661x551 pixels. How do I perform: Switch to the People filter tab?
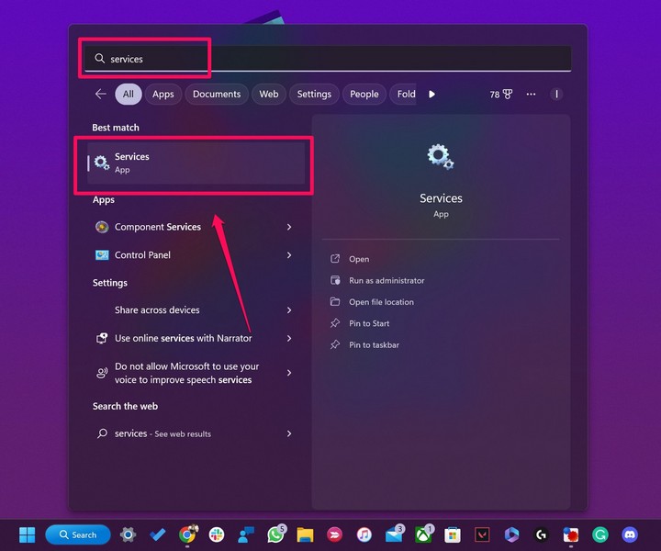click(x=364, y=94)
